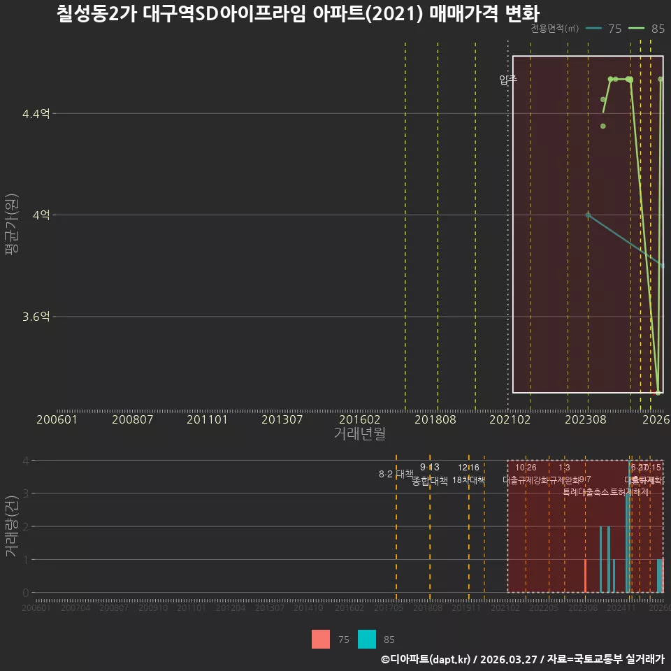
Task: Click the salmon 75 square in the bottom legend
Action: pyautogui.click(x=321, y=640)
